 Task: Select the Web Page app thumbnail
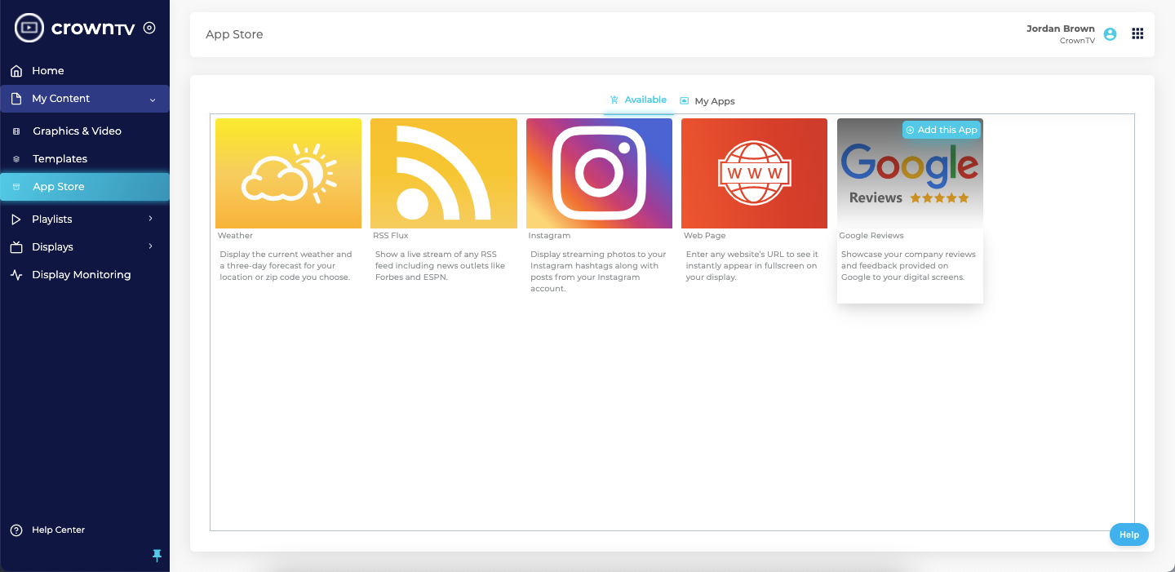tap(754, 173)
